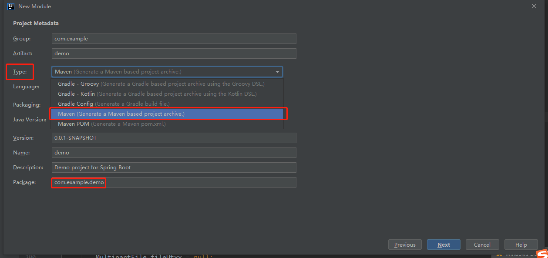Select Gradle Config option
The image size is (548, 258).
click(167, 104)
